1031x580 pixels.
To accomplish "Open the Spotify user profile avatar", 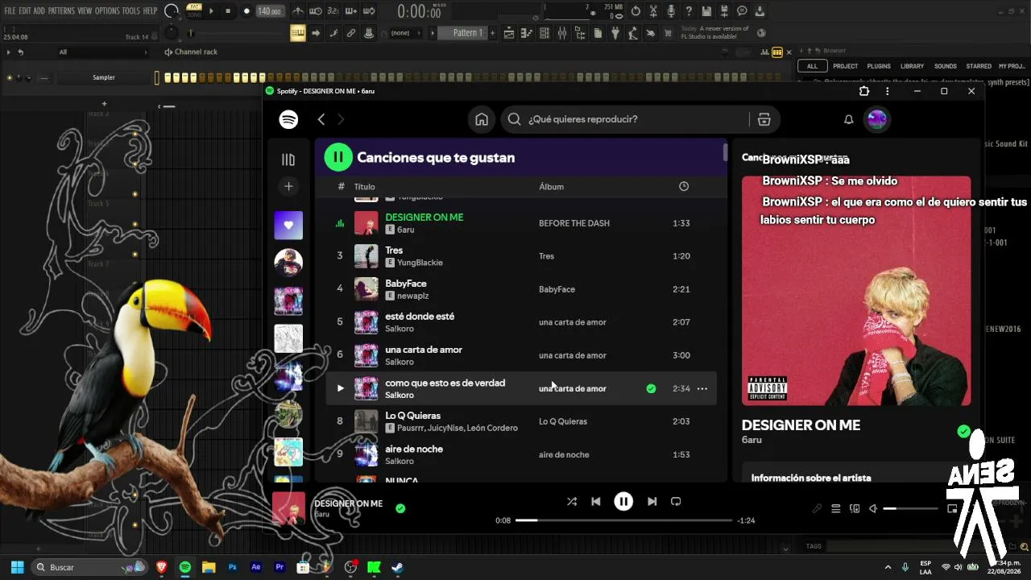I will 876,119.
